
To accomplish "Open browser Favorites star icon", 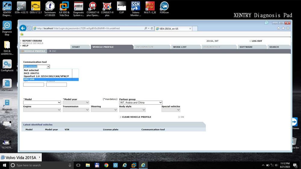I will pyautogui.click(x=283, y=28).
